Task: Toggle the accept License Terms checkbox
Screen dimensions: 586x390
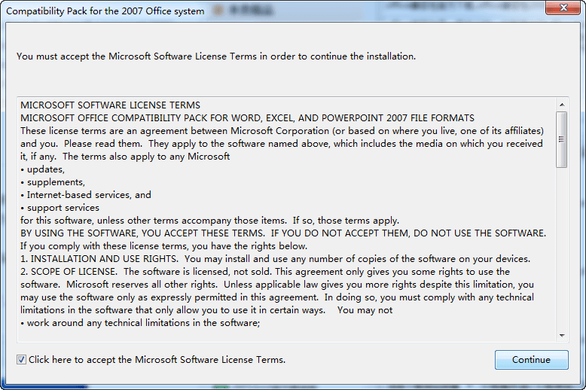Action: tap(21, 360)
